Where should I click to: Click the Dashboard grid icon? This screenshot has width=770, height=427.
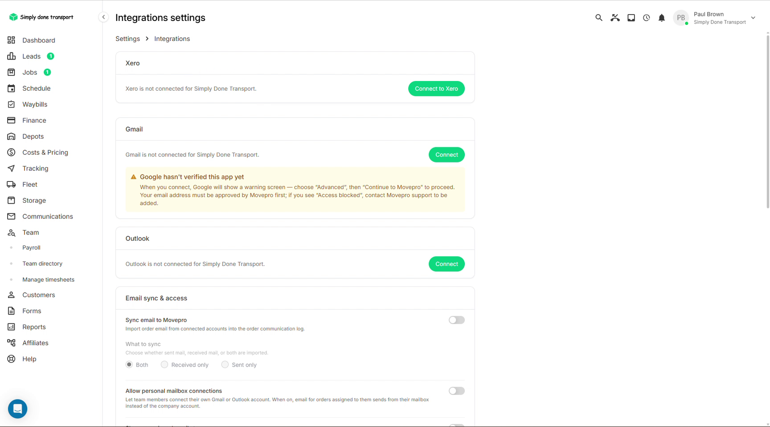point(11,40)
